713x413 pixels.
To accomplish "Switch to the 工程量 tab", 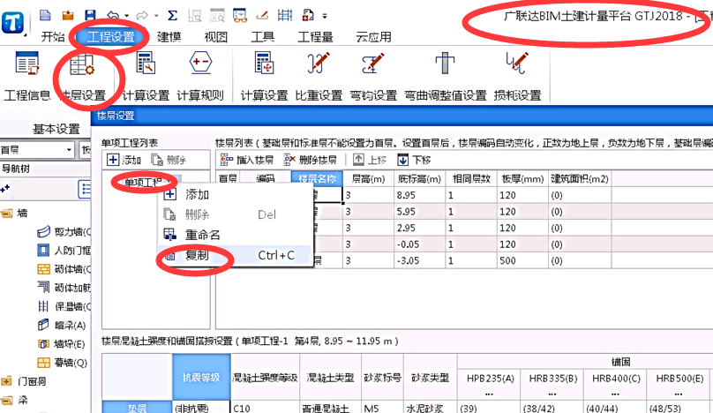I will [315, 37].
